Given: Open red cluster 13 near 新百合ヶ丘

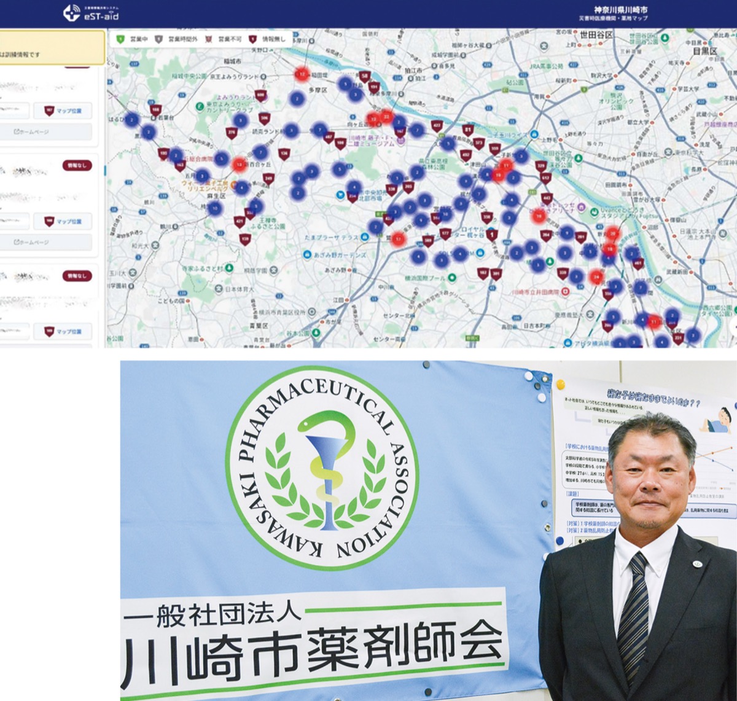Looking at the screenshot, I should point(240,164).
